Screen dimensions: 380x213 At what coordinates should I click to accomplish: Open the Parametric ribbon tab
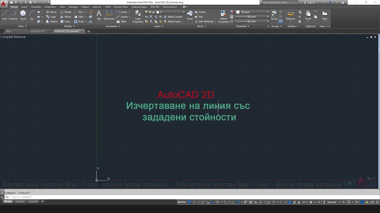click(50, 7)
